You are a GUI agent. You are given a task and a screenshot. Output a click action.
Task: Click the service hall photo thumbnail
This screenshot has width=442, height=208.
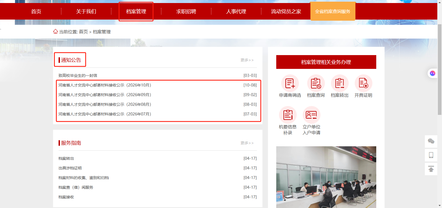(326, 177)
